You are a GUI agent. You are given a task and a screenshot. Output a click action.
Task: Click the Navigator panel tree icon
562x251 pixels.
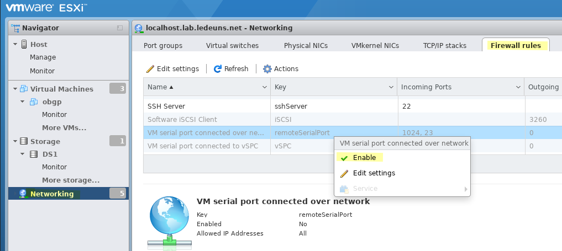(x=15, y=28)
